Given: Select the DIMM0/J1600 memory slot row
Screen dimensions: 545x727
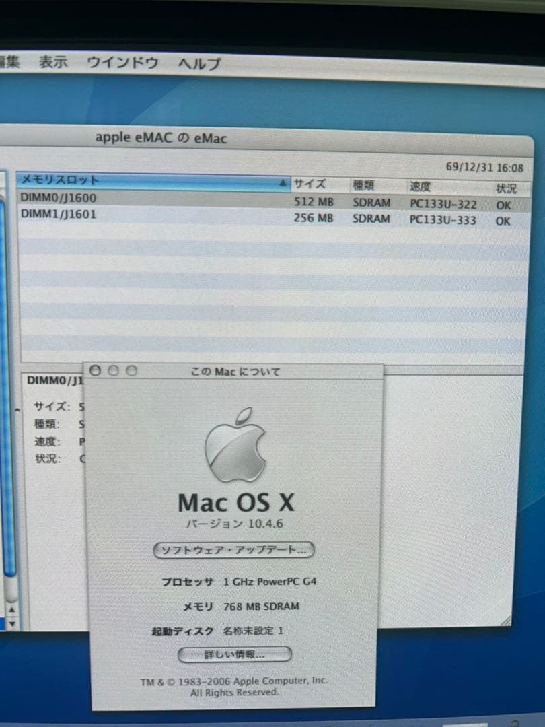Looking at the screenshot, I should 273,201.
